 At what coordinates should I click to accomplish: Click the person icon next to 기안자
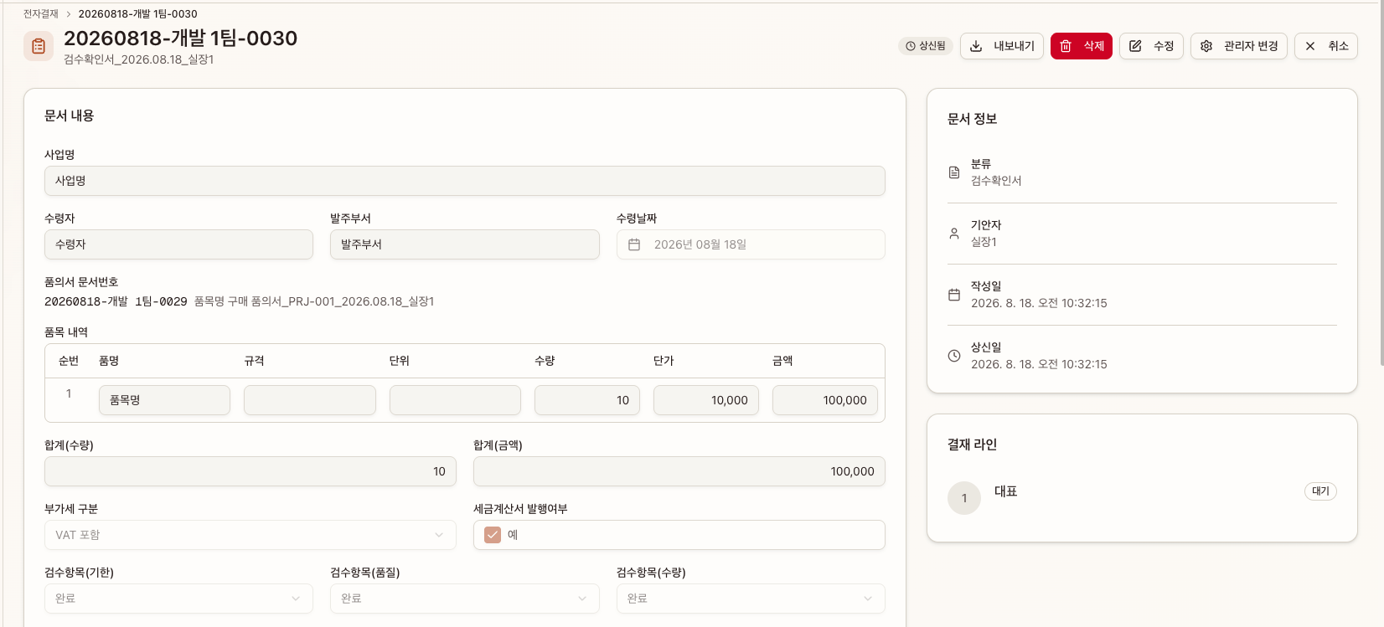[x=954, y=234]
